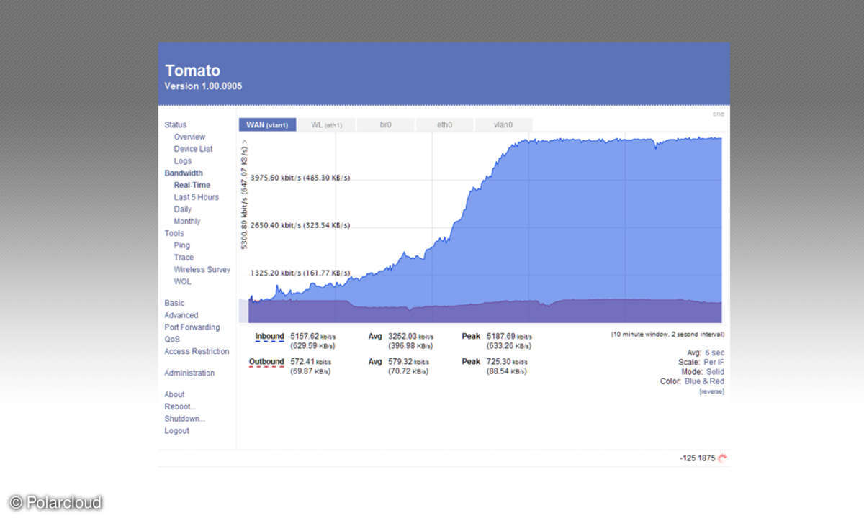View the Logs page
Screen dimensions: 864x518
coord(182,161)
